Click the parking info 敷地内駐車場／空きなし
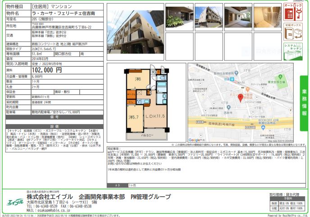 (56, 112)
